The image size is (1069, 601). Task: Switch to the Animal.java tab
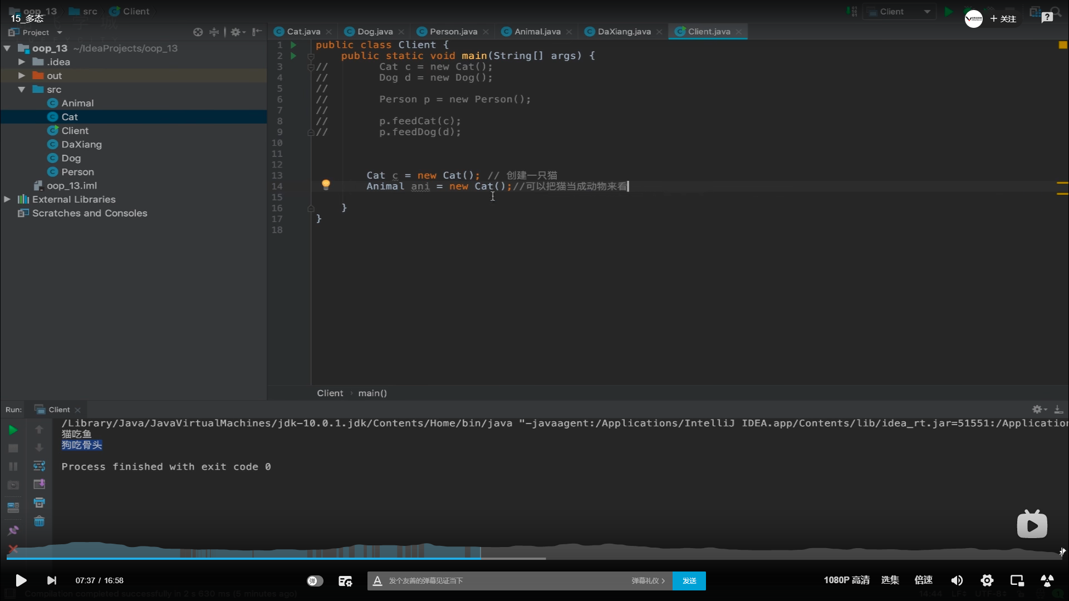[x=537, y=32]
